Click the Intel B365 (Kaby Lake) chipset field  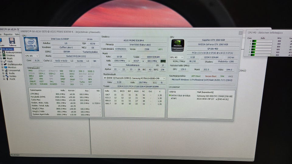(140, 45)
